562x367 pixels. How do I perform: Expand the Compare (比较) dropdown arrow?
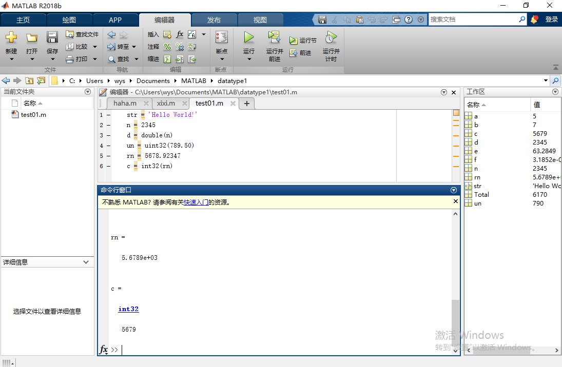pos(95,47)
